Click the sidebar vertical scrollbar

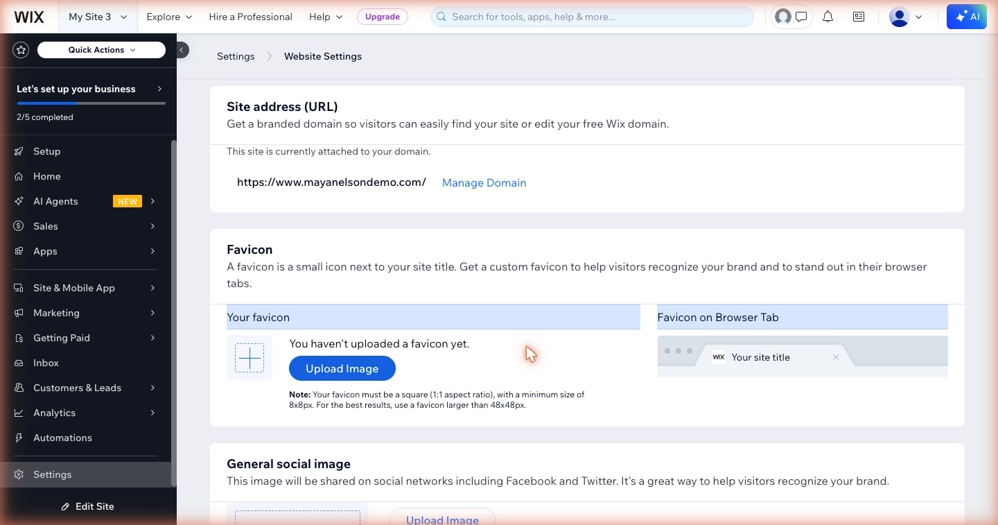coord(173,312)
